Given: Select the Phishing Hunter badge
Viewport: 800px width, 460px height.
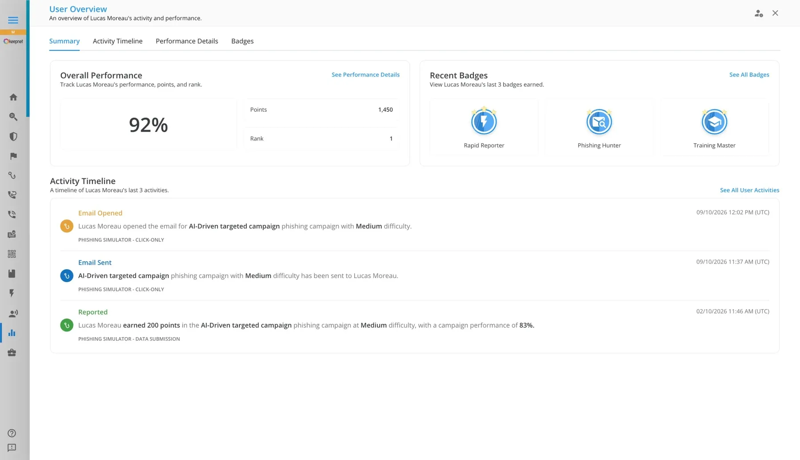Looking at the screenshot, I should [x=599, y=127].
